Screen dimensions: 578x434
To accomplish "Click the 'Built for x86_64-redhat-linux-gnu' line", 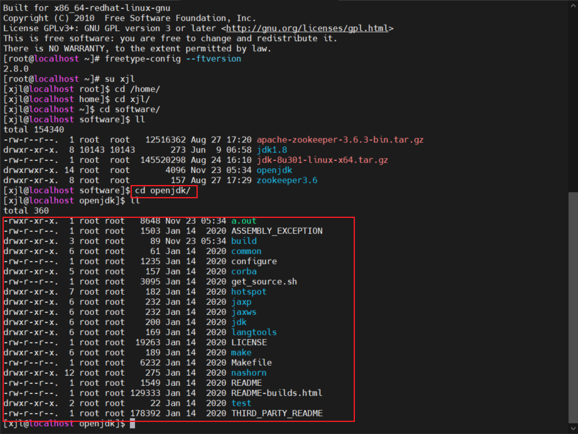I will (x=87, y=8).
